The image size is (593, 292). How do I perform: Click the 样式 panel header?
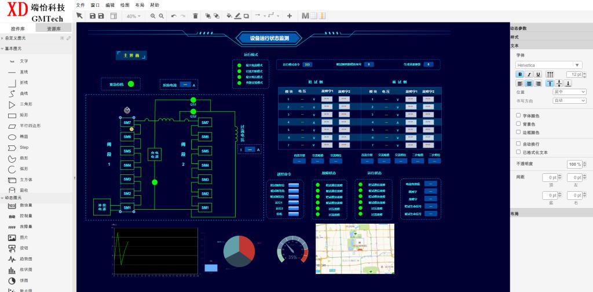[x=515, y=36]
